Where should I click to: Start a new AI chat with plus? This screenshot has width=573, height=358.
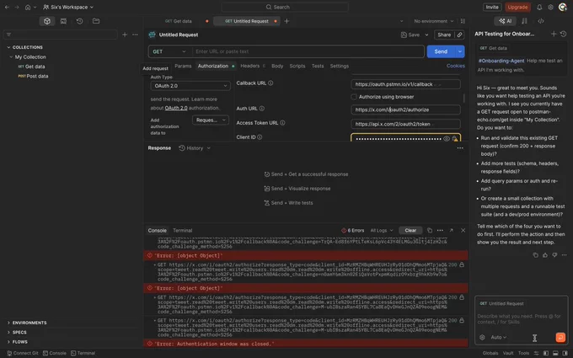554,34
